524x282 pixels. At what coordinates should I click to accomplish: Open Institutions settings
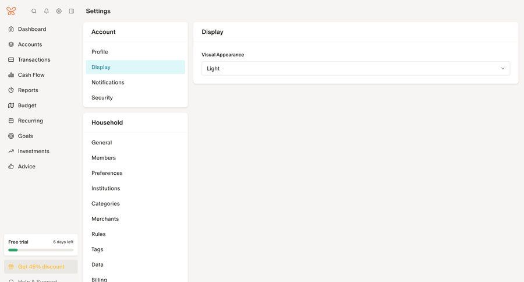135,188
